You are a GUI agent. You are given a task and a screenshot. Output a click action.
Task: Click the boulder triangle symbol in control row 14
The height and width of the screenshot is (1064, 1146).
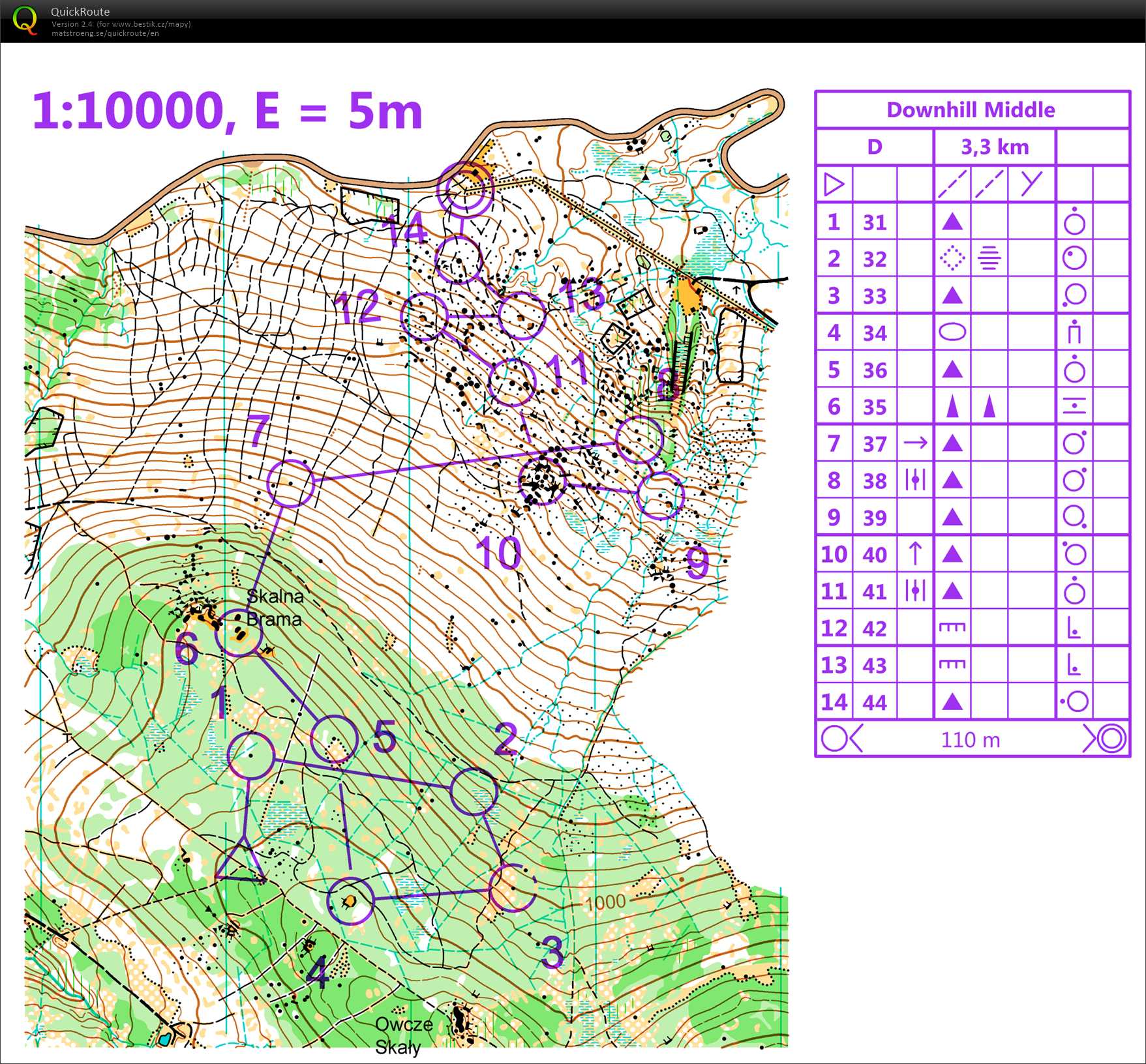[952, 702]
